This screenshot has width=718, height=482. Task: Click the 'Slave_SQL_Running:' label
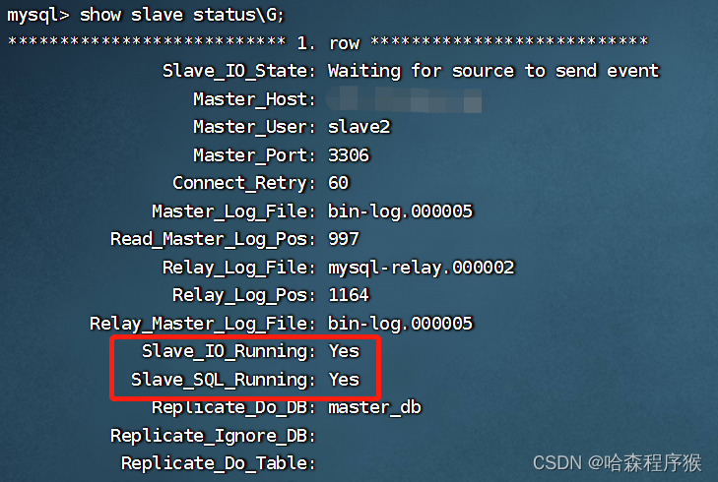pos(224,380)
